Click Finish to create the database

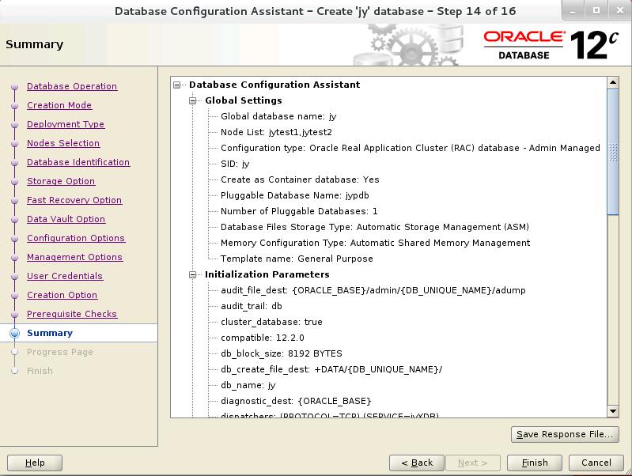pyautogui.click(x=535, y=463)
